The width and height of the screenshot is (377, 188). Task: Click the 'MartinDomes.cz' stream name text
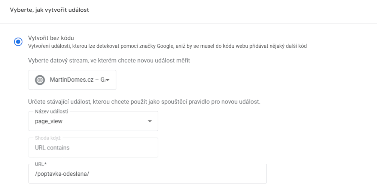pos(71,80)
